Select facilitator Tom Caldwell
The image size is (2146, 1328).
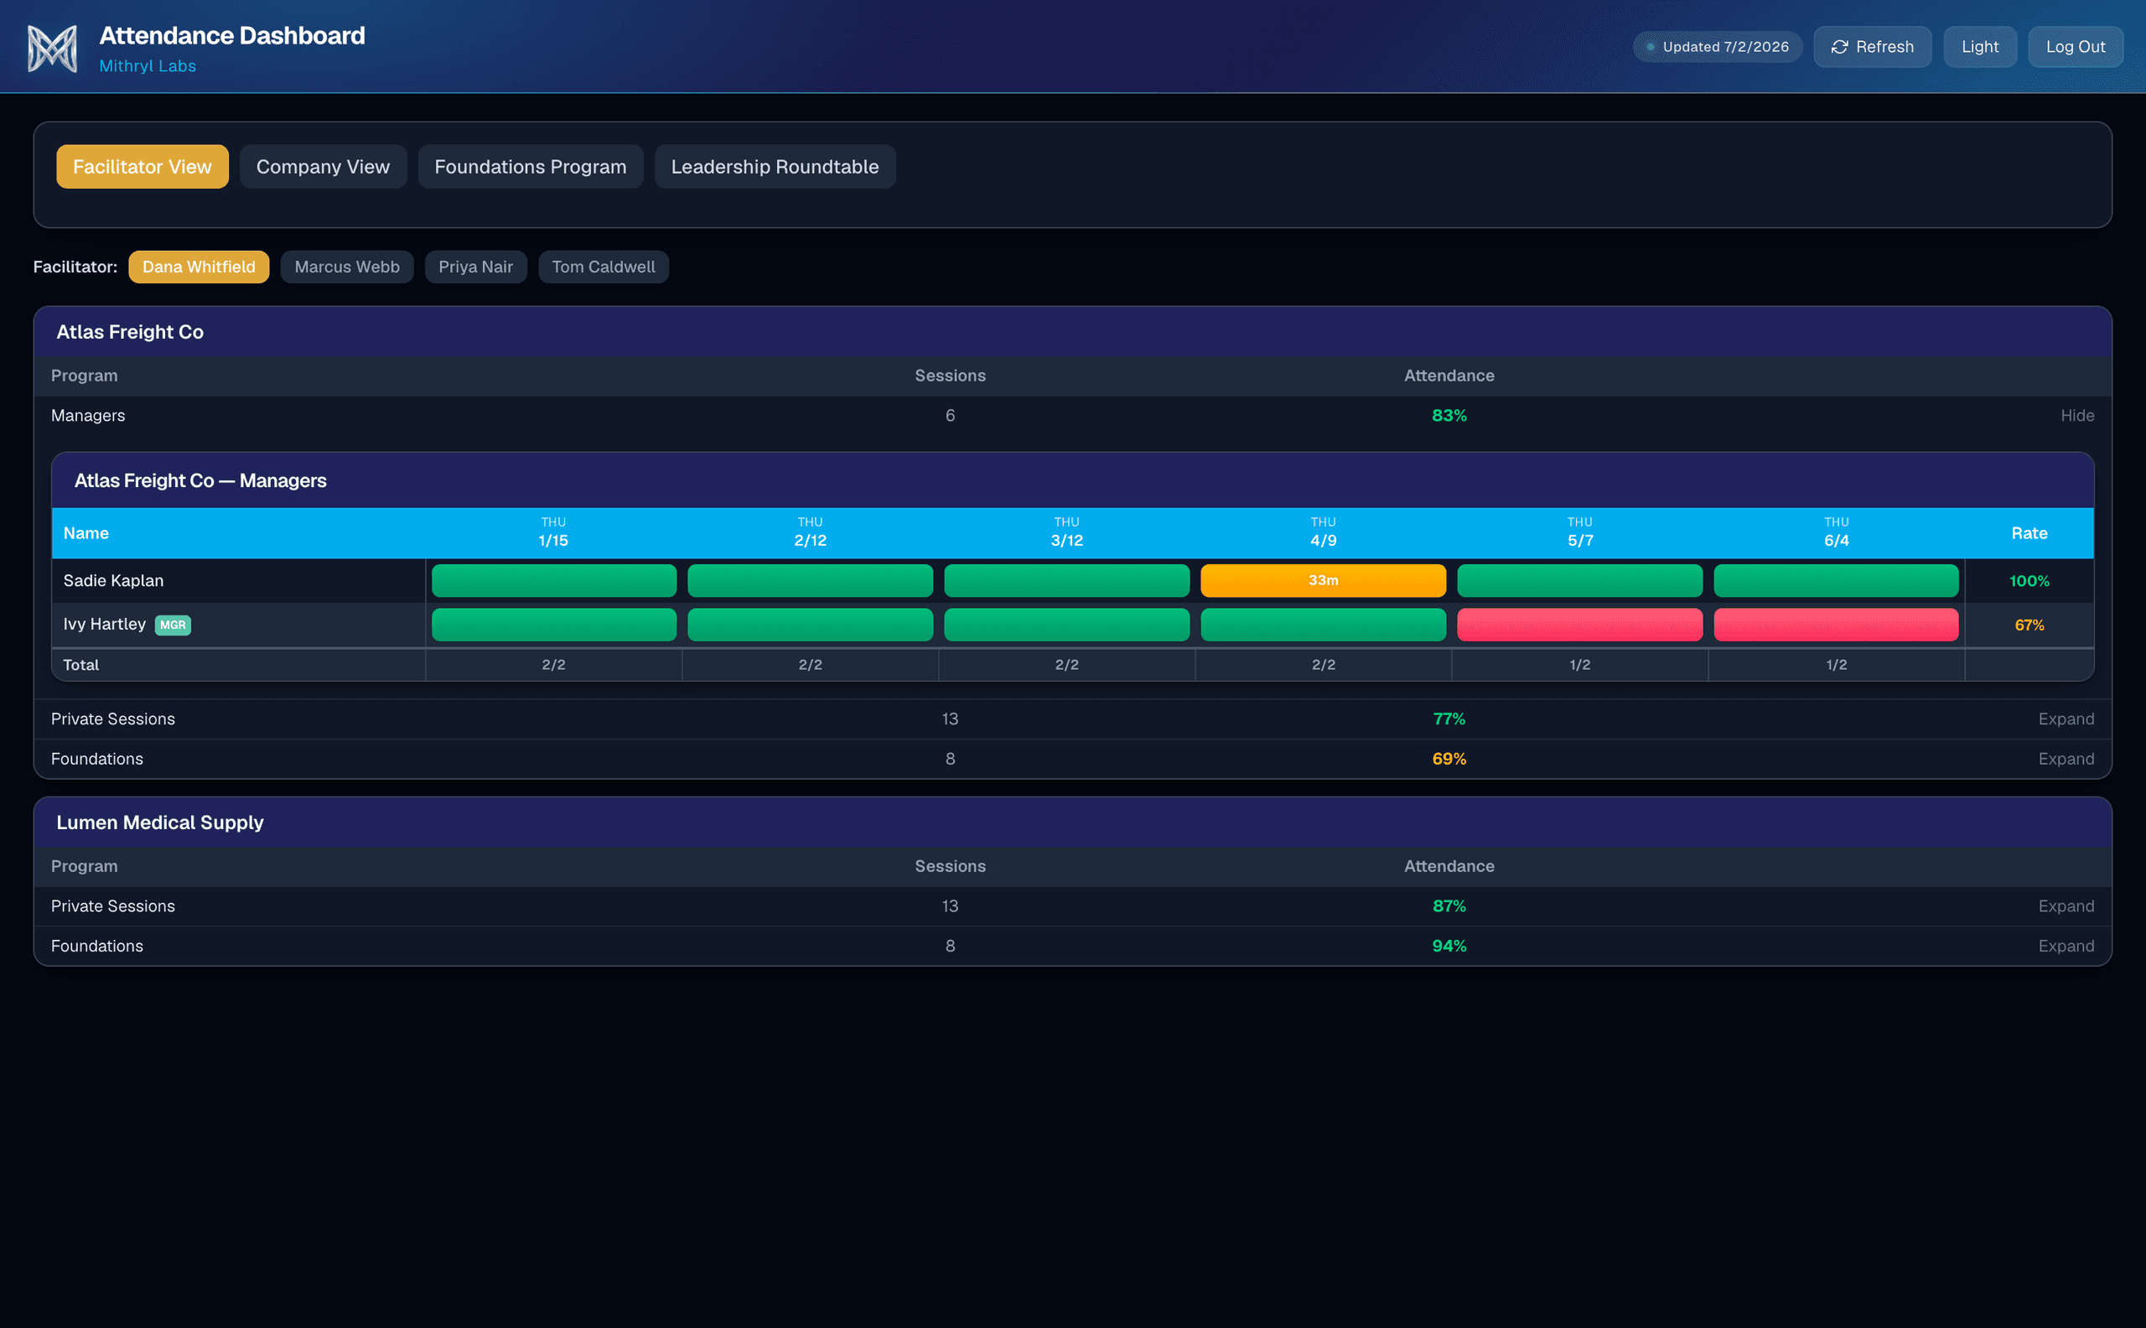pyautogui.click(x=604, y=267)
